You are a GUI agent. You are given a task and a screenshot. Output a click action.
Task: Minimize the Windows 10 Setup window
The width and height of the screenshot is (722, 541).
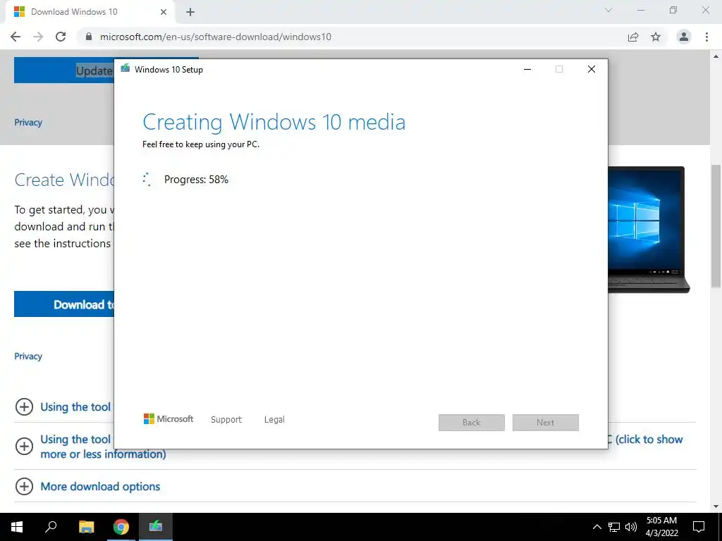pyautogui.click(x=527, y=69)
